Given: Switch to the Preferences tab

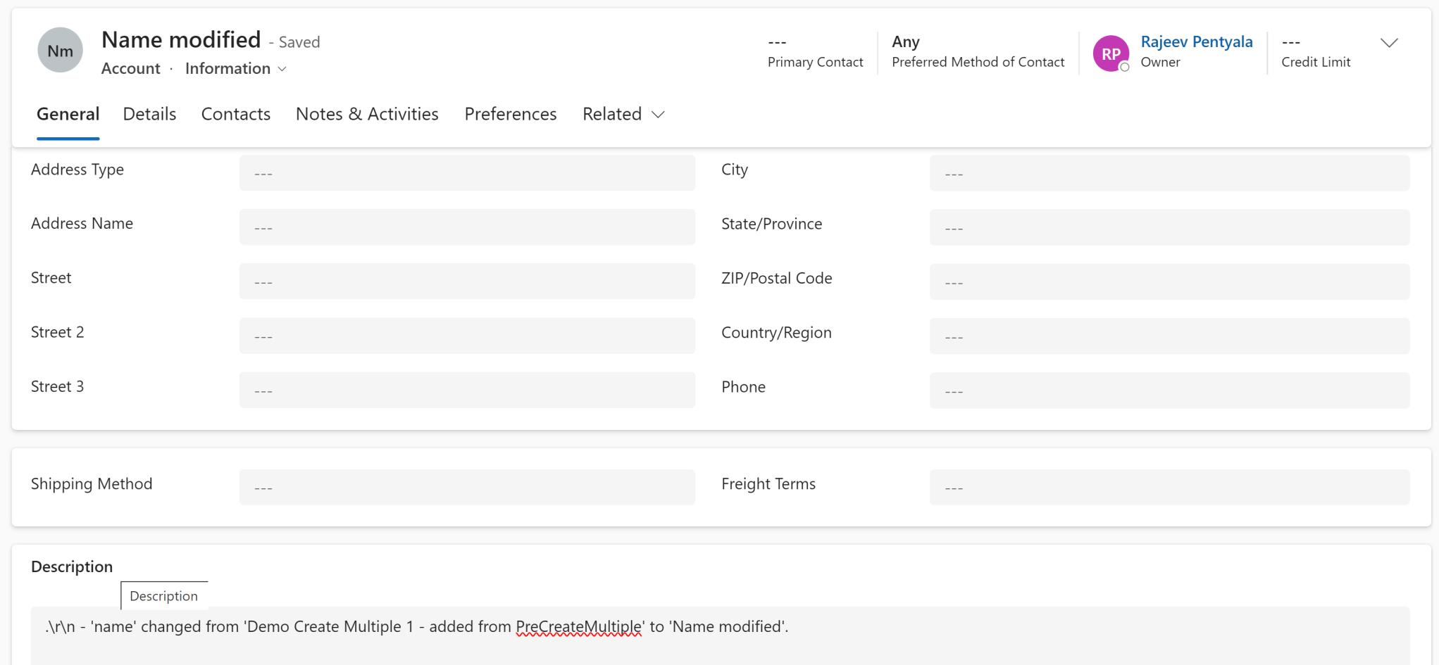Looking at the screenshot, I should (510, 113).
